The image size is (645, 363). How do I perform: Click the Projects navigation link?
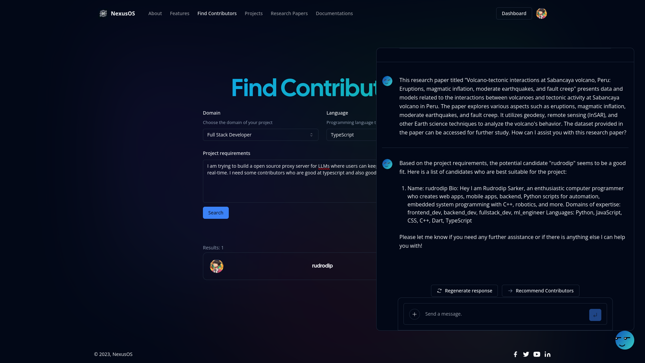tap(253, 13)
